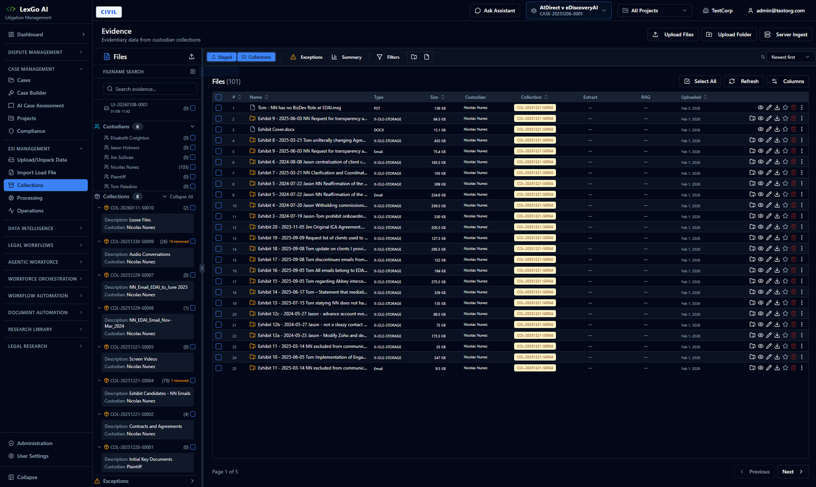Click collection badge on 'Exhibit 10 - 2025-06-05' row
This screenshot has height=487, width=816.
(534, 357)
